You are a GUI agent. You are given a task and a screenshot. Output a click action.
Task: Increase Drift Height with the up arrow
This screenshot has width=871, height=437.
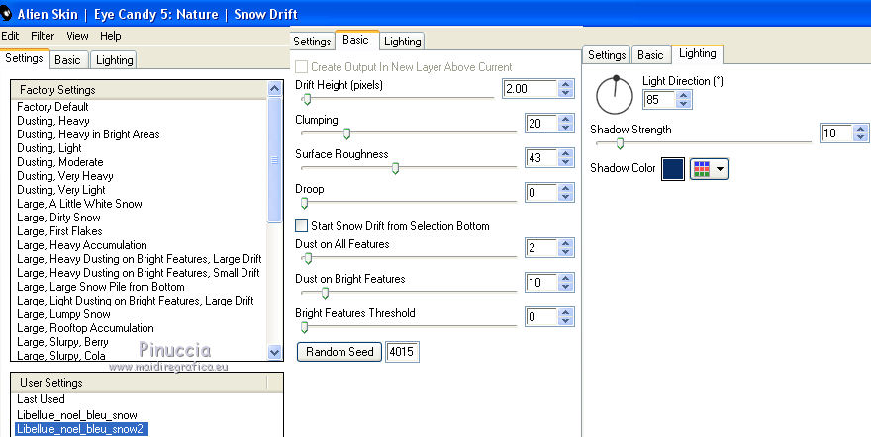[x=565, y=84]
